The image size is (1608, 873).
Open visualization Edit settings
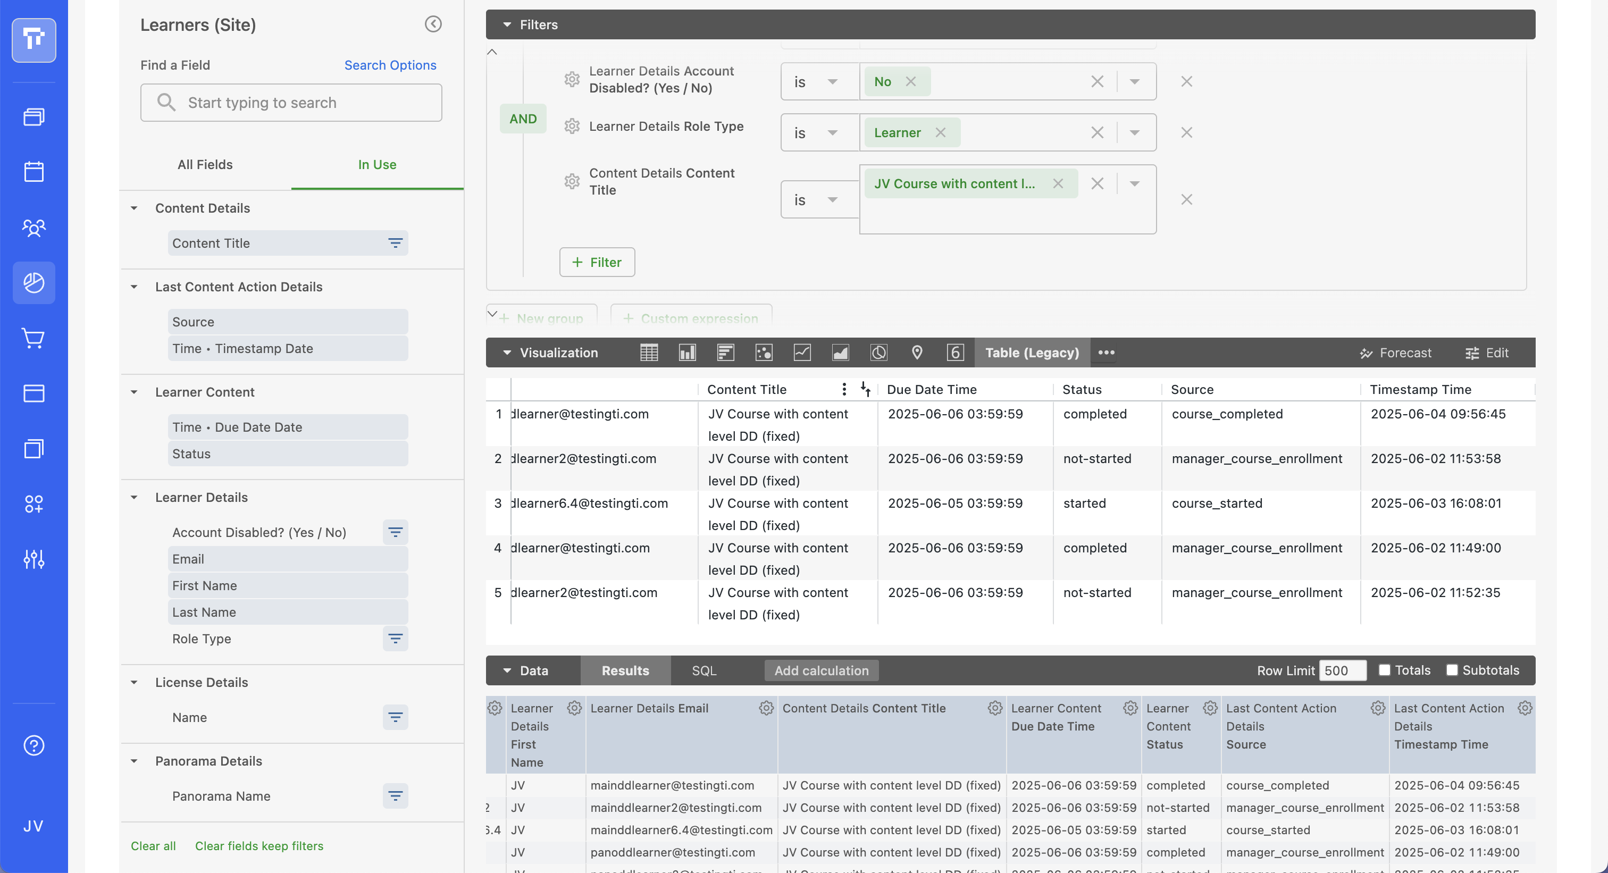1487,352
